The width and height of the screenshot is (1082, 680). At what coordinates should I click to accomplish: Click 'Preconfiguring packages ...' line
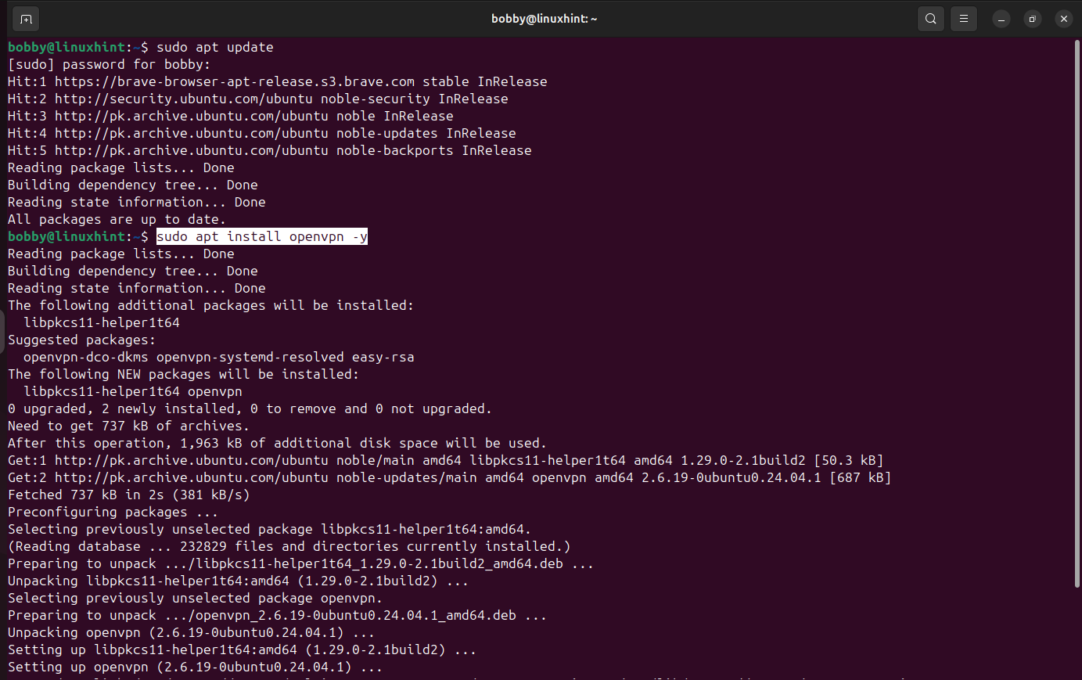click(x=113, y=512)
